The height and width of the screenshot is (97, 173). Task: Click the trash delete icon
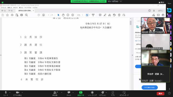tap(119, 15)
